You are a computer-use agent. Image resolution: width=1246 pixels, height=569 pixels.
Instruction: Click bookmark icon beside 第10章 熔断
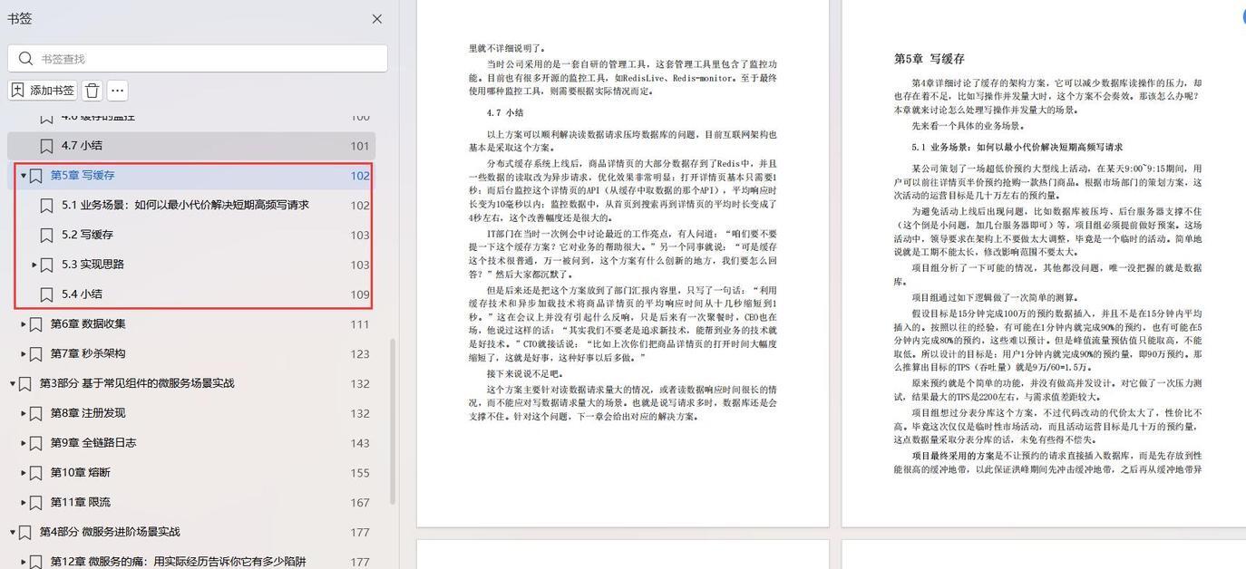click(35, 473)
